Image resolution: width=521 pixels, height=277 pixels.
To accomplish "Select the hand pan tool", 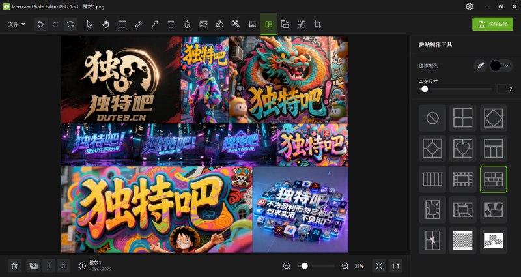I will (x=106, y=24).
